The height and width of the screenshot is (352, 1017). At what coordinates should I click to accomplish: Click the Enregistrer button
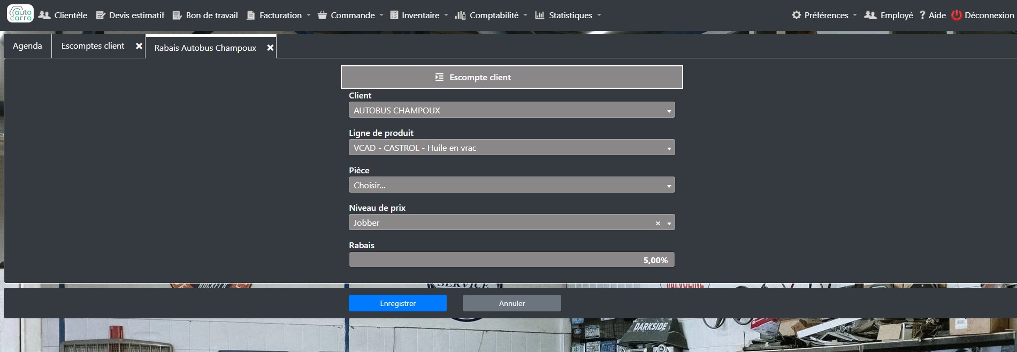[x=397, y=303]
